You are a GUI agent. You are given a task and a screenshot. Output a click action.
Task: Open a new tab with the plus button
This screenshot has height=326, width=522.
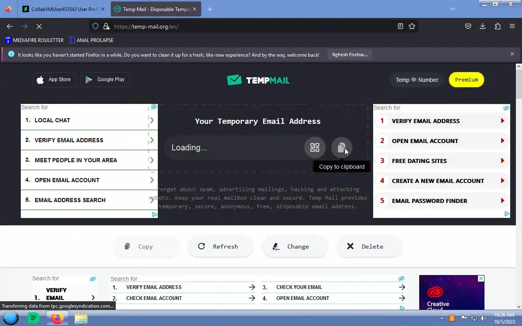210,9
